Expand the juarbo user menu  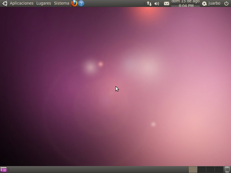click(214, 3)
